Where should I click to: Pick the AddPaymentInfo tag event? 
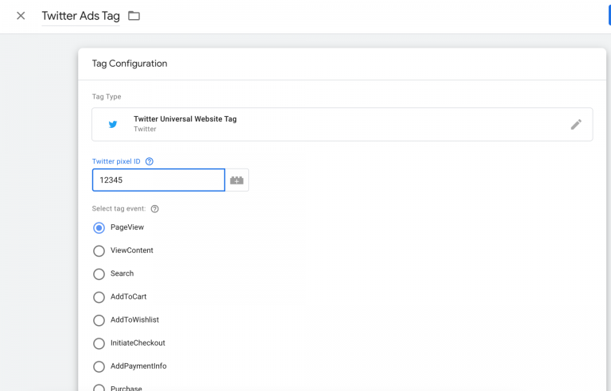pos(99,366)
